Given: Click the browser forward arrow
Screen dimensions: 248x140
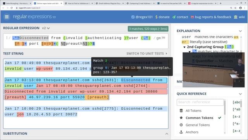Looking at the screenshot, I should coord(7,8).
